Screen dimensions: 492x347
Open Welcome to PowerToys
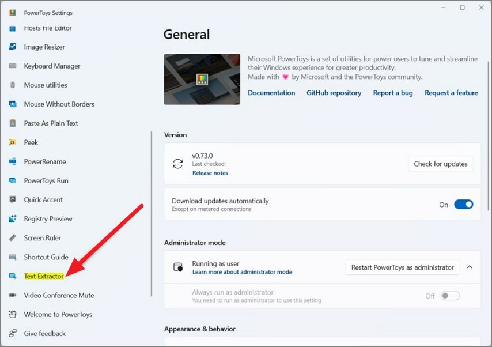click(x=58, y=314)
